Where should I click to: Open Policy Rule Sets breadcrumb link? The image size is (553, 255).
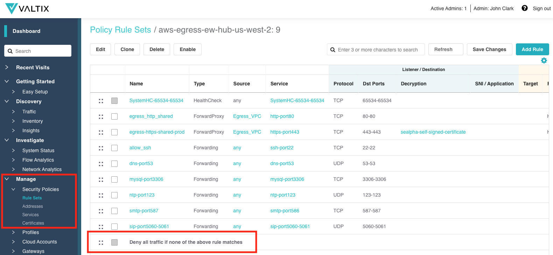pos(120,30)
